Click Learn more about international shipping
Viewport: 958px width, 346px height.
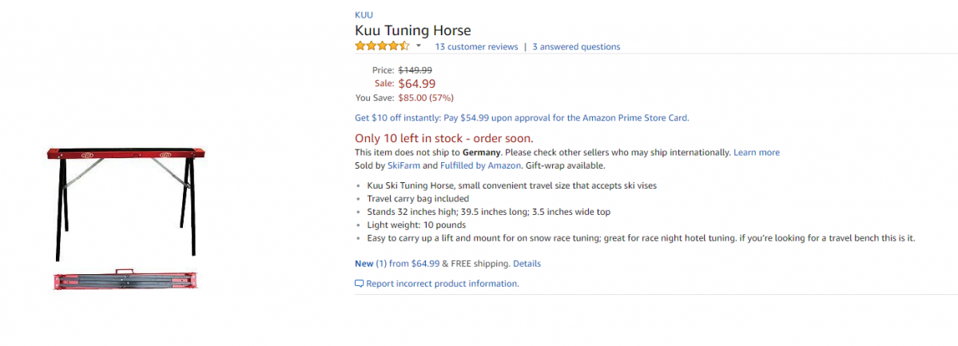(757, 152)
